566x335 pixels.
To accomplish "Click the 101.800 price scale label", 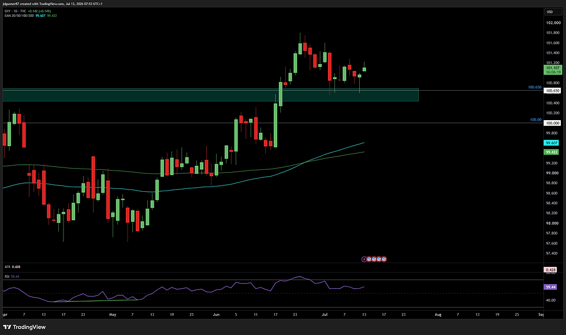I will [553, 33].
